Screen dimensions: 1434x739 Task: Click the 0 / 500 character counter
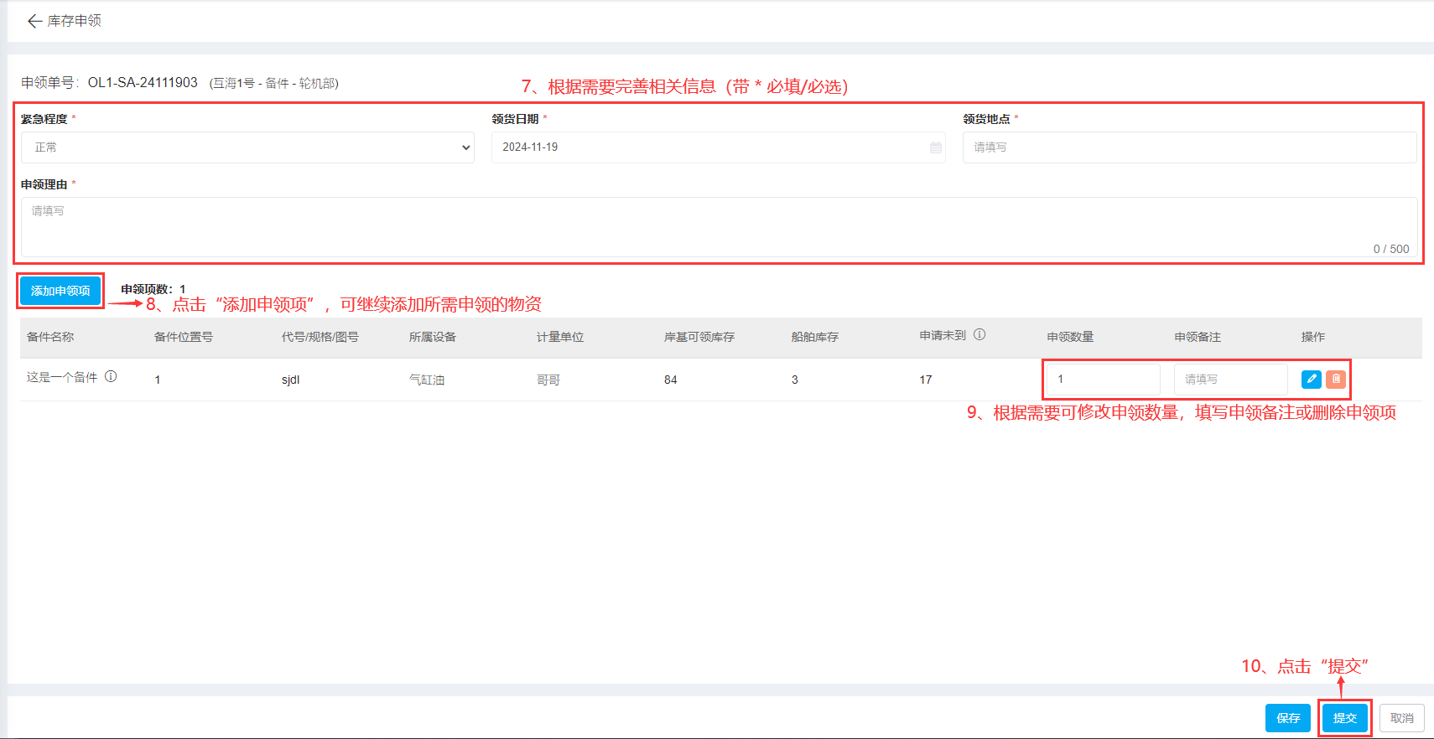pyautogui.click(x=1391, y=249)
